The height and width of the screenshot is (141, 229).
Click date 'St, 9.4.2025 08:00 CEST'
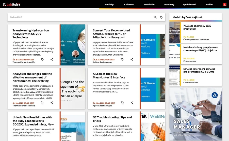point(23,103)
